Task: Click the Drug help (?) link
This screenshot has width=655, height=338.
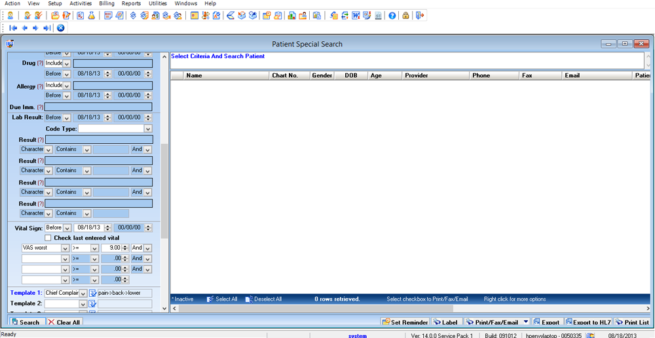Action: [x=40, y=63]
